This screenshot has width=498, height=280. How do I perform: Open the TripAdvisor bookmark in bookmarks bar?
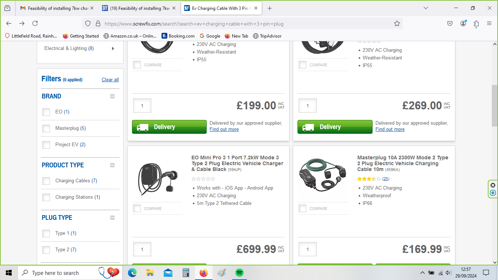coord(267,36)
